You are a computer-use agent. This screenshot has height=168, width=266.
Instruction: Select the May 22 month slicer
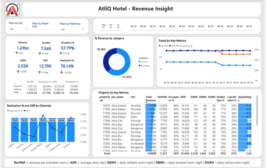point(103,26)
